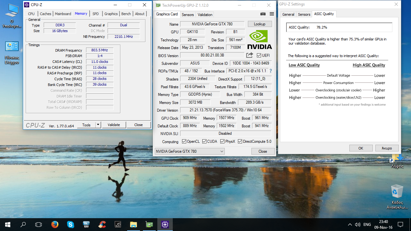Open the Windows Start menu
Screen dimensions: 411x231
[x=8, y=225]
